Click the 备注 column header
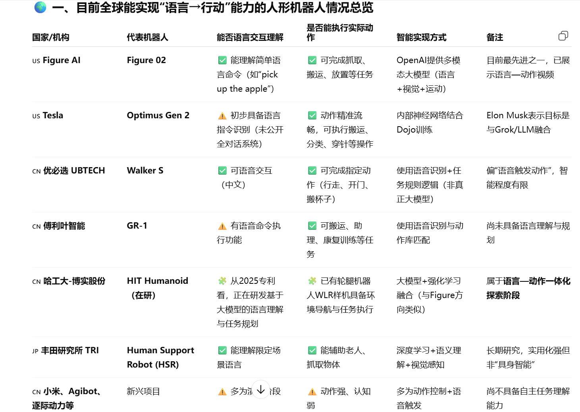 pyautogui.click(x=495, y=37)
